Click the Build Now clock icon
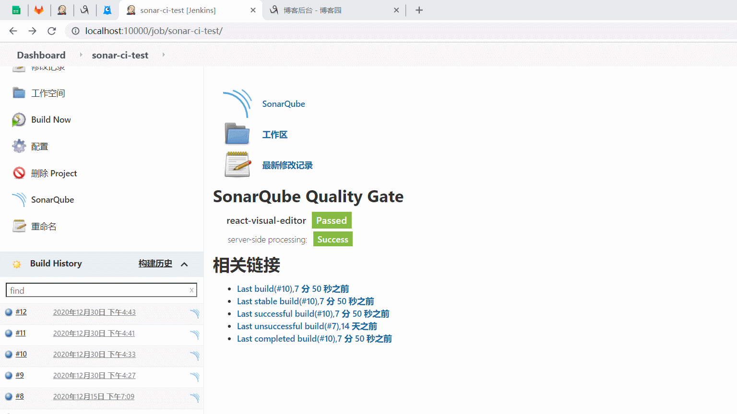 click(x=19, y=120)
